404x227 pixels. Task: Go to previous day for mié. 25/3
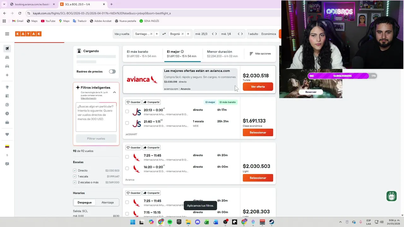pos(213,34)
